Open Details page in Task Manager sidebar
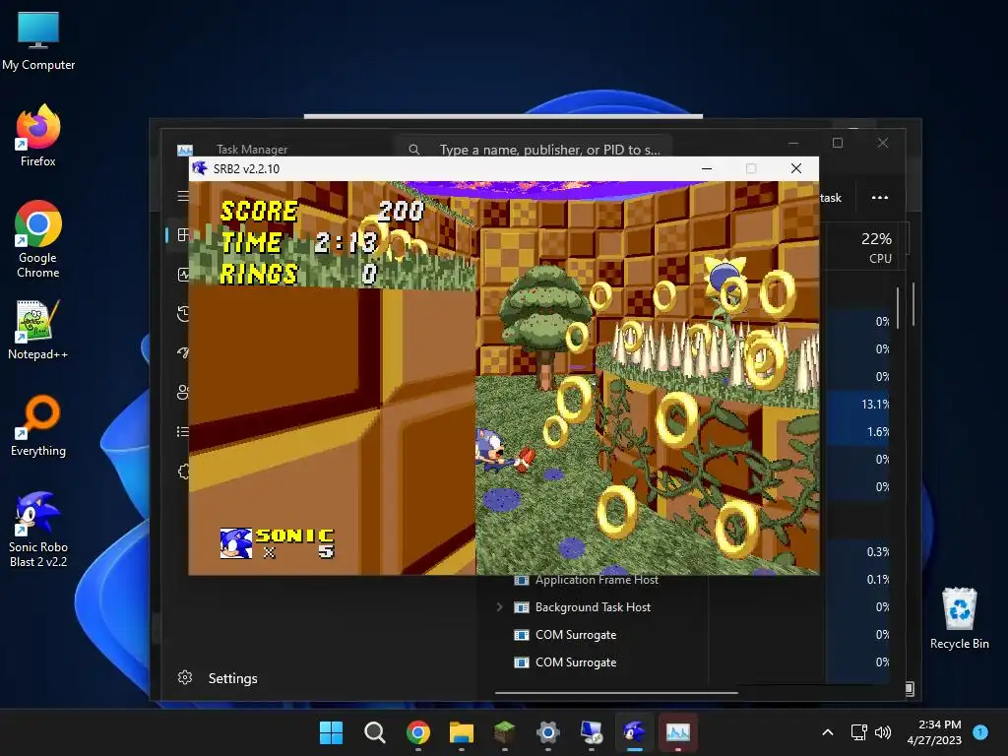1008x756 pixels. pos(183,431)
